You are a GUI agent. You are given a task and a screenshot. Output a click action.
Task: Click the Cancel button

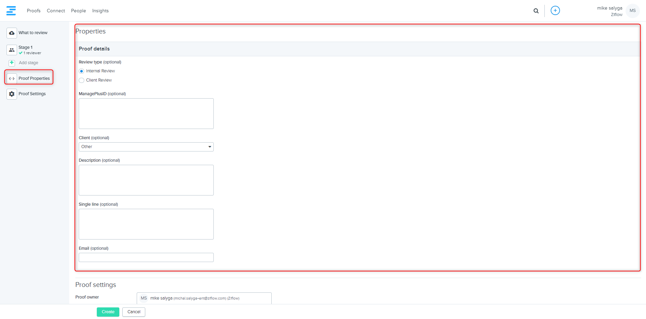click(134, 312)
